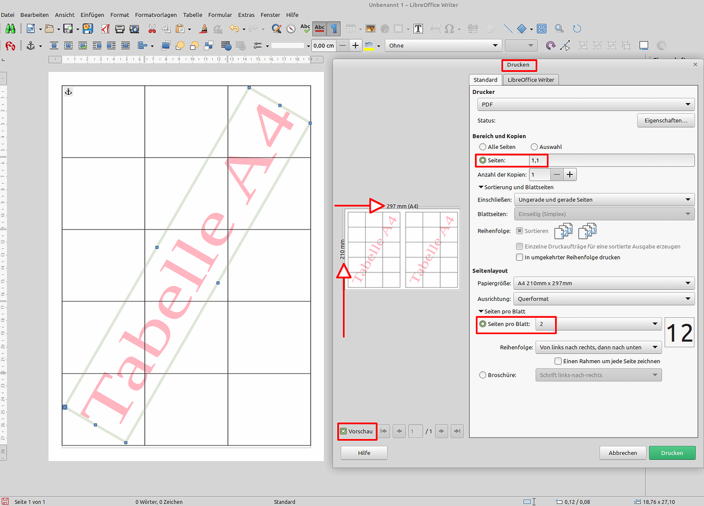Increase Anzahl der Kopien with plus
Viewport: 704px width, 506px height.
coord(570,174)
